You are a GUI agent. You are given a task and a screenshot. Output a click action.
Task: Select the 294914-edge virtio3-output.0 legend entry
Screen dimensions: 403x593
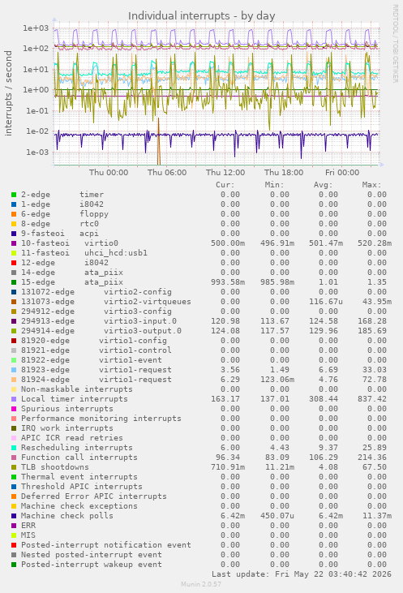click(101, 331)
